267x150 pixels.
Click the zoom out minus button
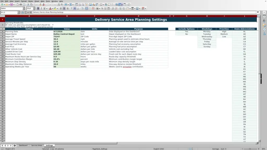pyautogui.click(x=242, y=149)
